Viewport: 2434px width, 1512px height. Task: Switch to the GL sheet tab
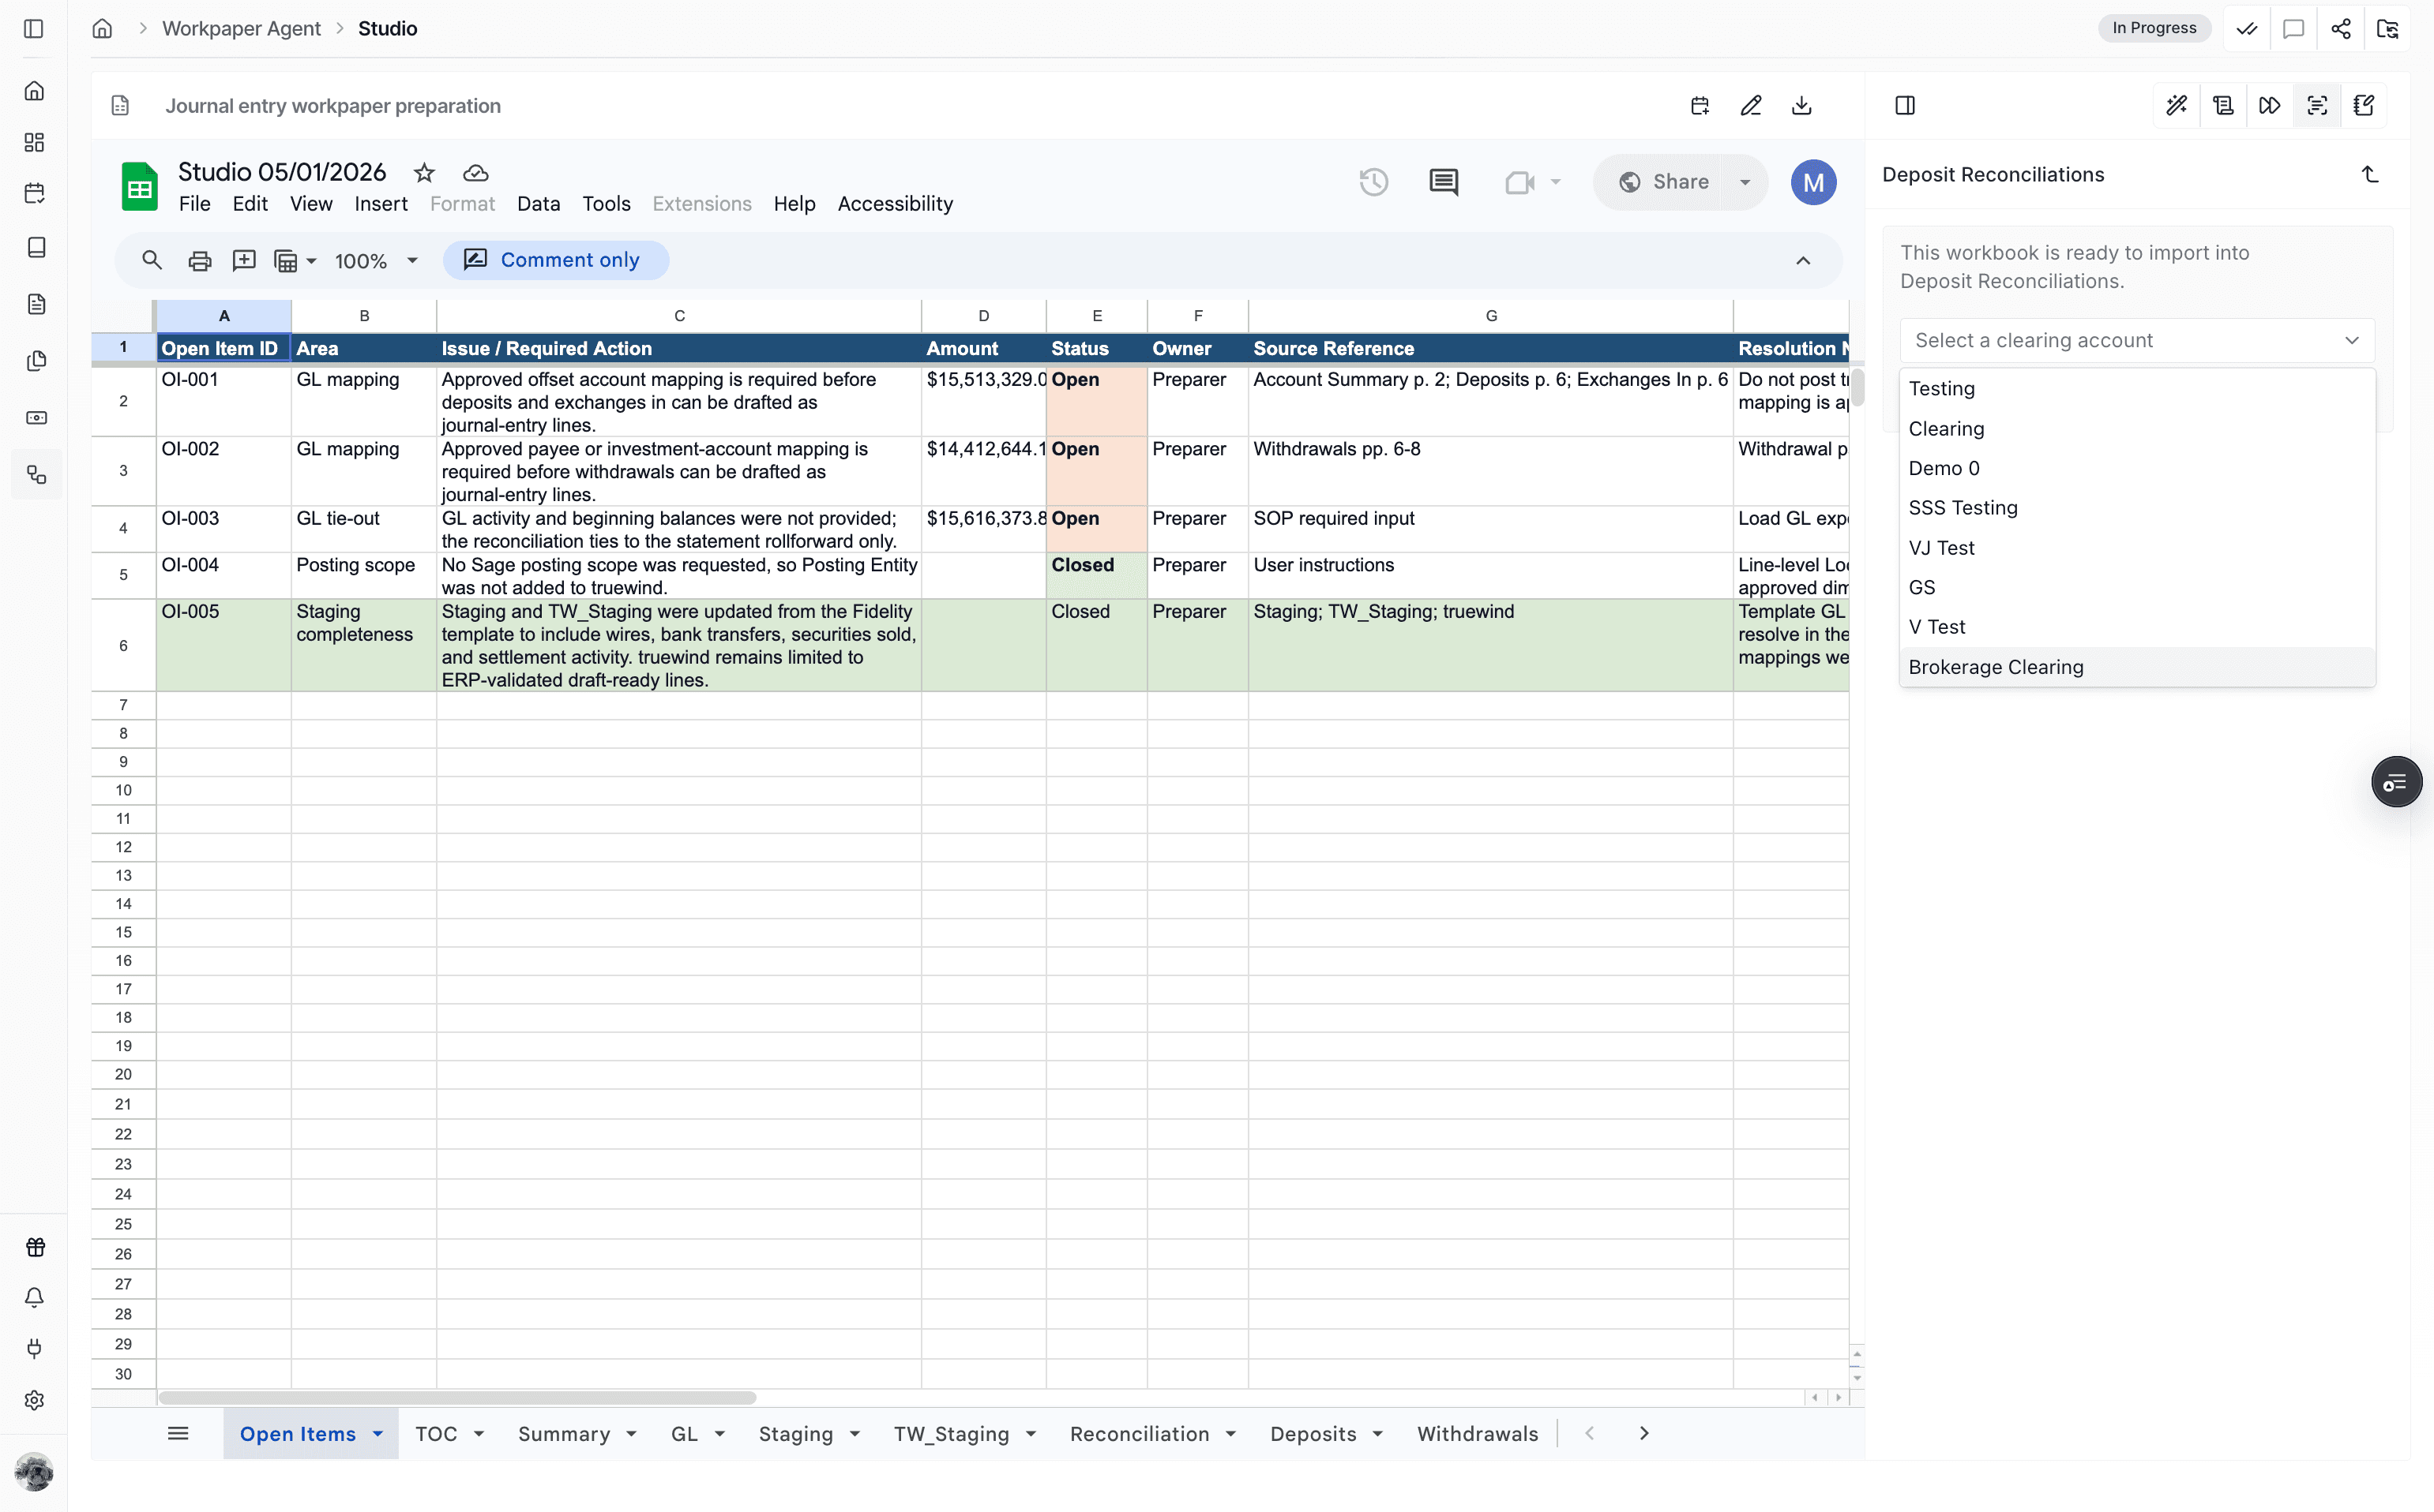(x=684, y=1434)
